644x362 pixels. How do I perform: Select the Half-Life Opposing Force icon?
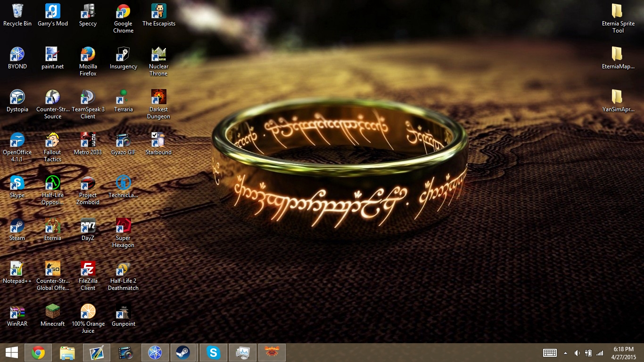click(53, 190)
